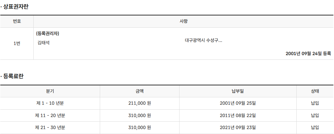Click the 제 11 - 20 년분 cell
Screen dimensions: 334x134
click(50, 116)
